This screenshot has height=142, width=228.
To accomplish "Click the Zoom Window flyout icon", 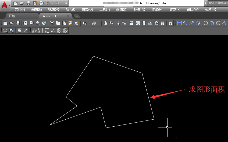I will [118, 23].
